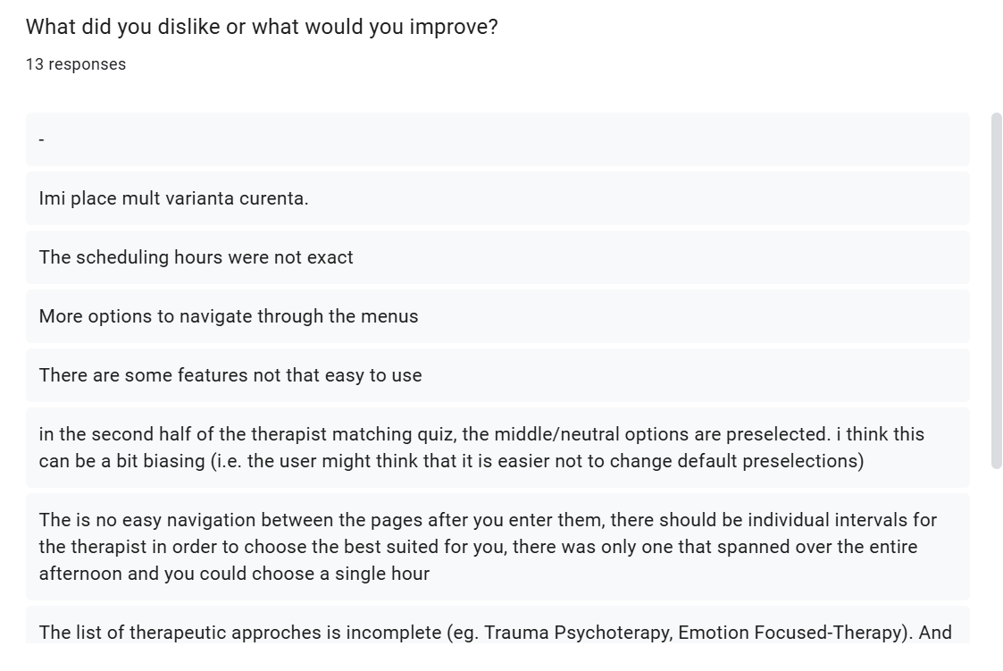Click the responses list scrollbar thumb
1003x671 pixels.
tap(997, 290)
